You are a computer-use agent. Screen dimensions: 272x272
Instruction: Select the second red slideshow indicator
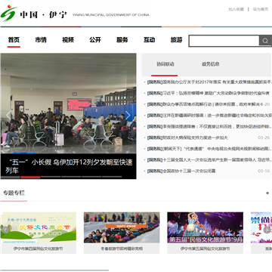pos(30,177)
